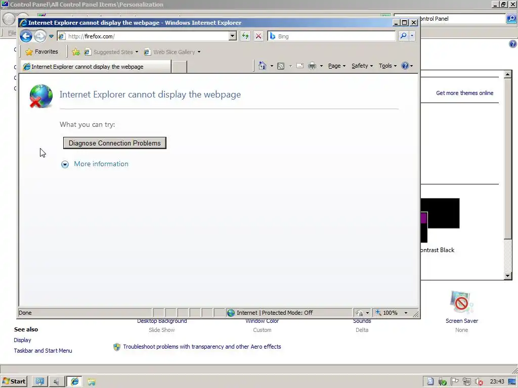The height and width of the screenshot is (388, 518).
Task: Open the Safety menu
Action: point(362,66)
